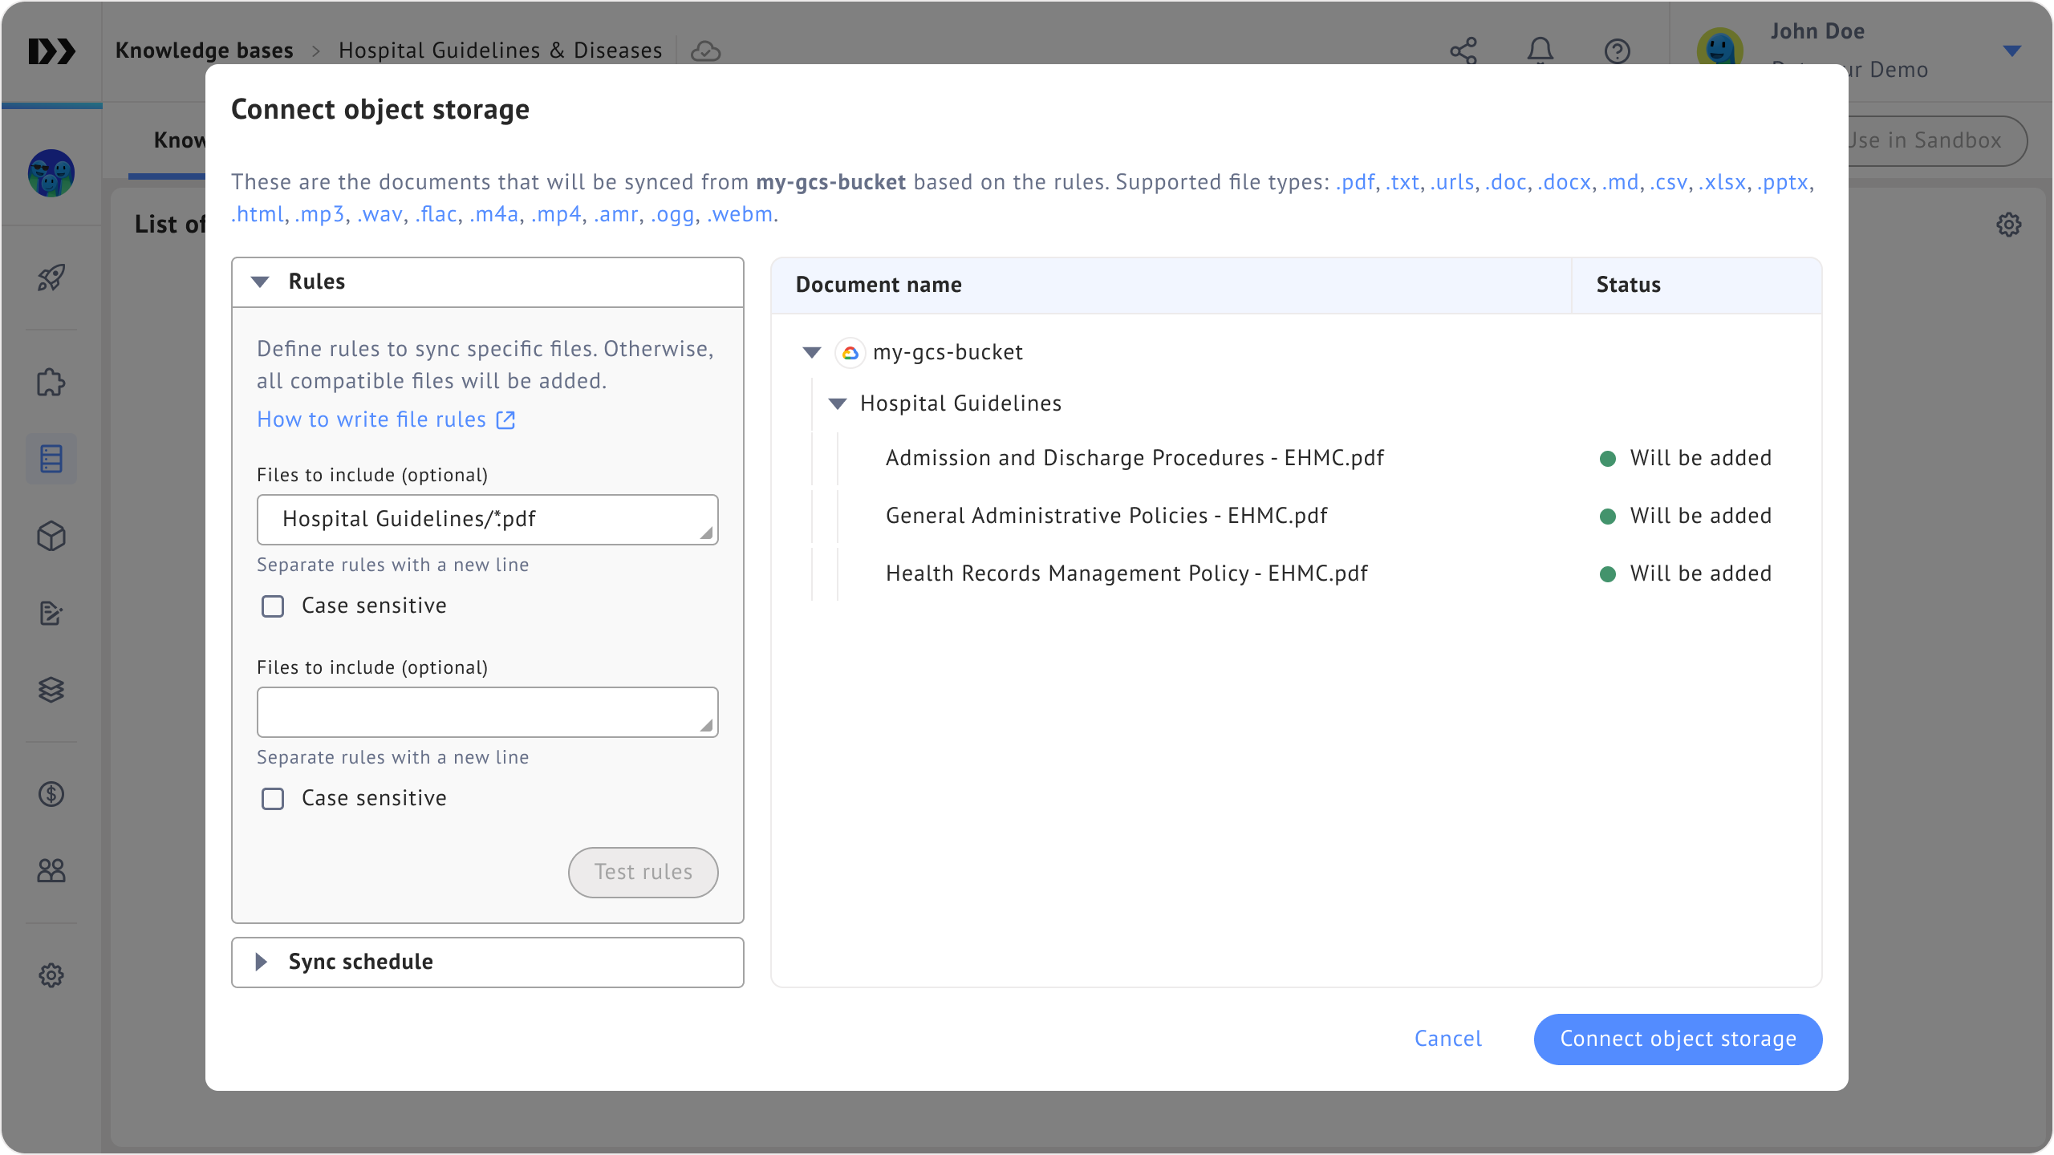The width and height of the screenshot is (2054, 1155).
Task: Open the John Doe account dropdown
Action: (2011, 51)
